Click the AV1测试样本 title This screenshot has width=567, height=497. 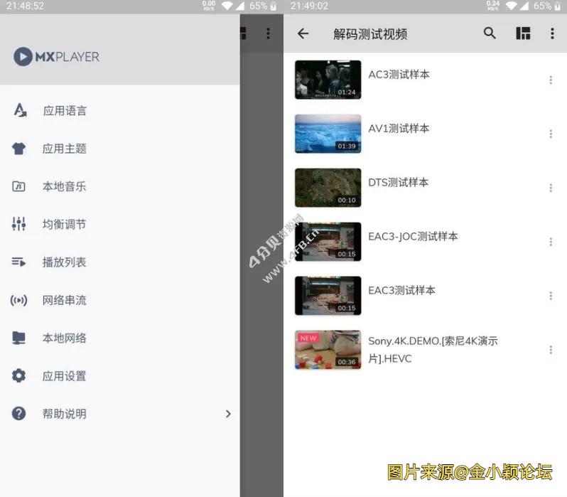coord(399,129)
